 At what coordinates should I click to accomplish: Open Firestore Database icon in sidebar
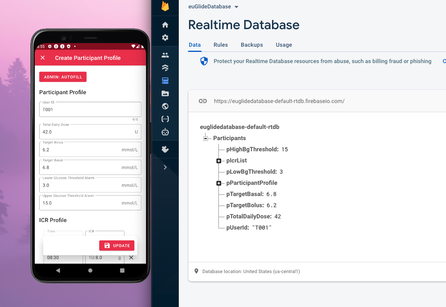[165, 67]
